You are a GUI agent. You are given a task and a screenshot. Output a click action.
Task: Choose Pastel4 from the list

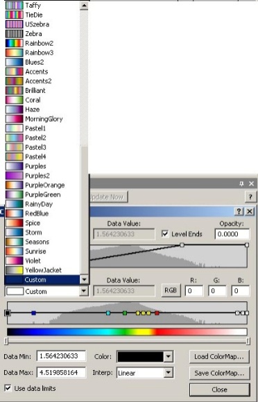point(42,157)
